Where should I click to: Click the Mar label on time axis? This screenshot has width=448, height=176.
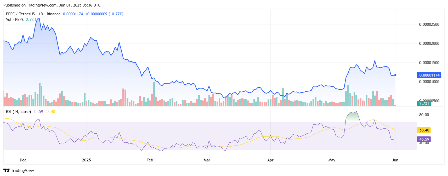[207, 160]
